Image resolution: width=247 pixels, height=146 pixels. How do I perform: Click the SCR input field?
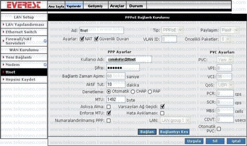coord(225,102)
